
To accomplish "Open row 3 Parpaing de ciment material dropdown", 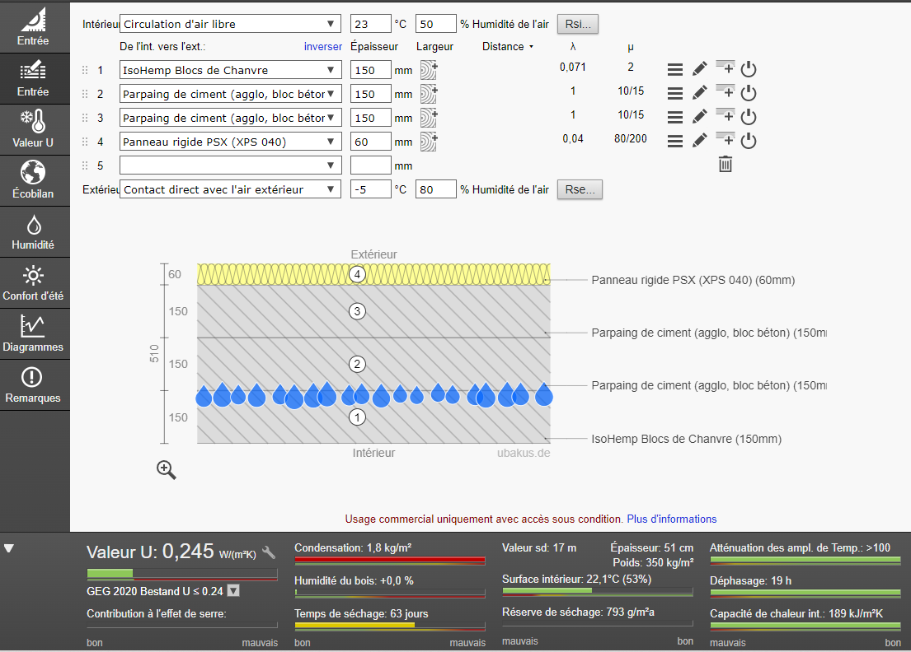I will point(230,118).
